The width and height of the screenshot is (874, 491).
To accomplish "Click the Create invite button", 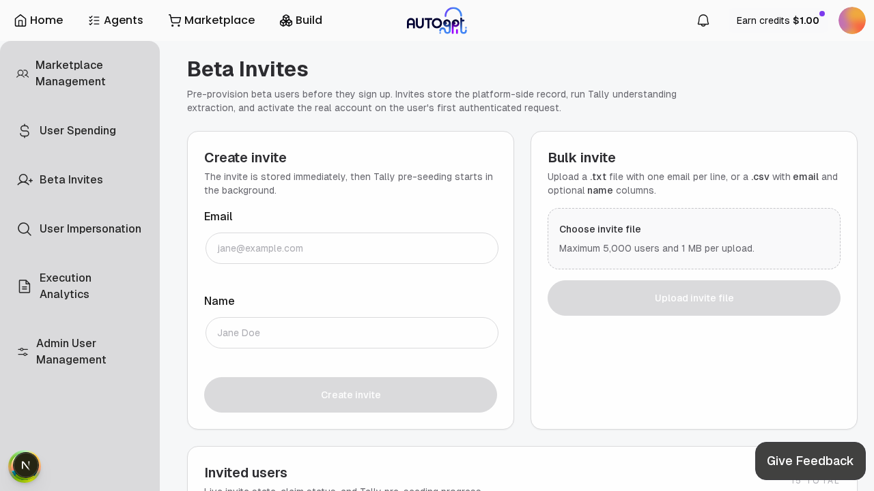I will (x=350, y=395).
